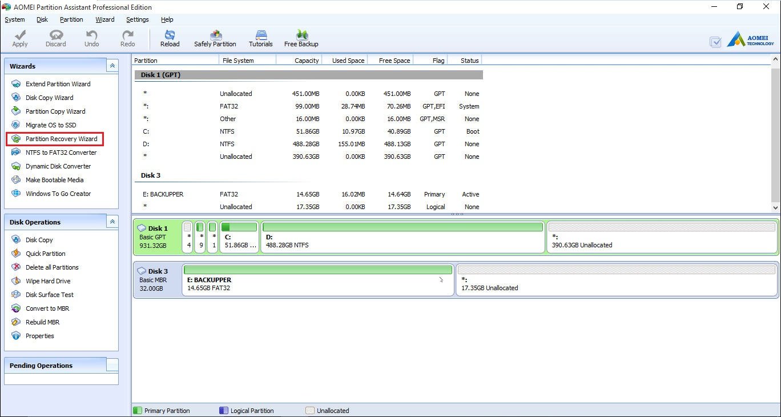781x417 pixels.
Task: Open the Disk menu
Action: pyautogui.click(x=42, y=19)
